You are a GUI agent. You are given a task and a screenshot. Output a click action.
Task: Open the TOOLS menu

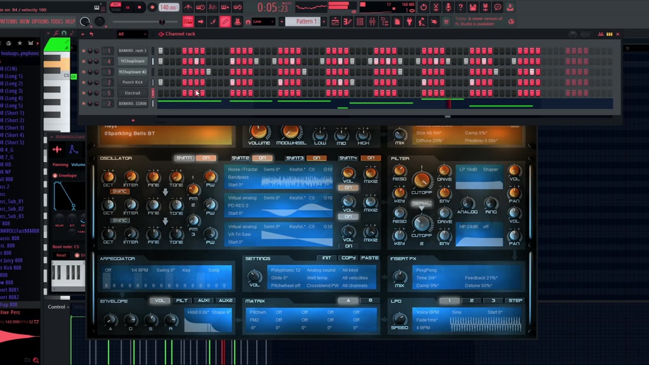point(57,21)
